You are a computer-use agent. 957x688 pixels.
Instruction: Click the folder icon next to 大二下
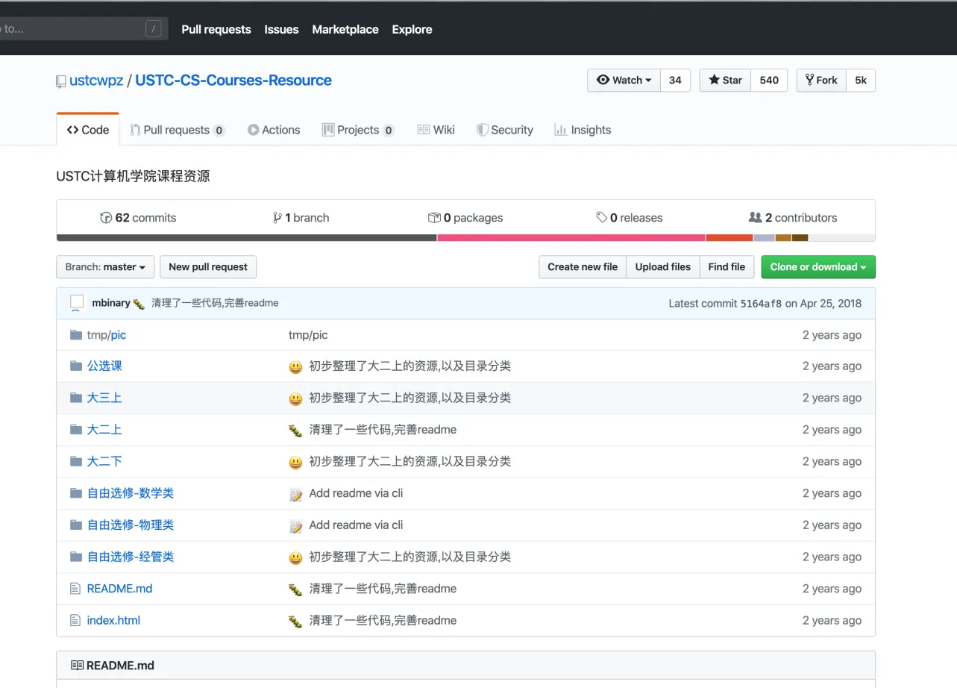click(75, 461)
